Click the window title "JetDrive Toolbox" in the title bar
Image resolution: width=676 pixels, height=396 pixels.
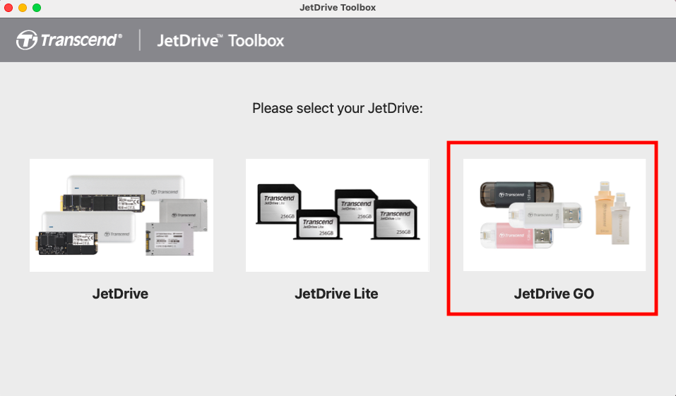338,8
